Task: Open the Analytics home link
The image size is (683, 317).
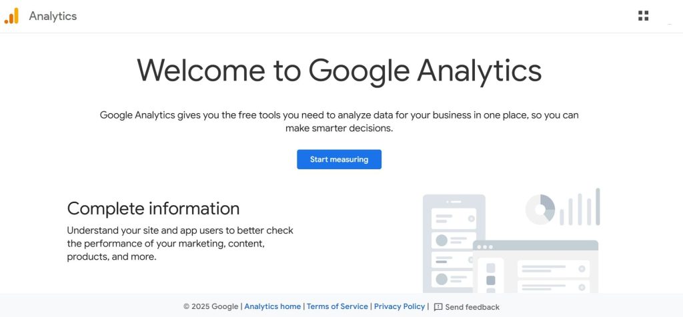Action: point(272,306)
